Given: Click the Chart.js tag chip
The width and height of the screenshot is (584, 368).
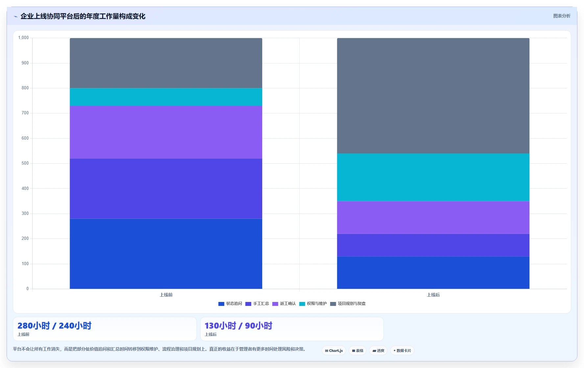Looking at the screenshot, I should [334, 351].
